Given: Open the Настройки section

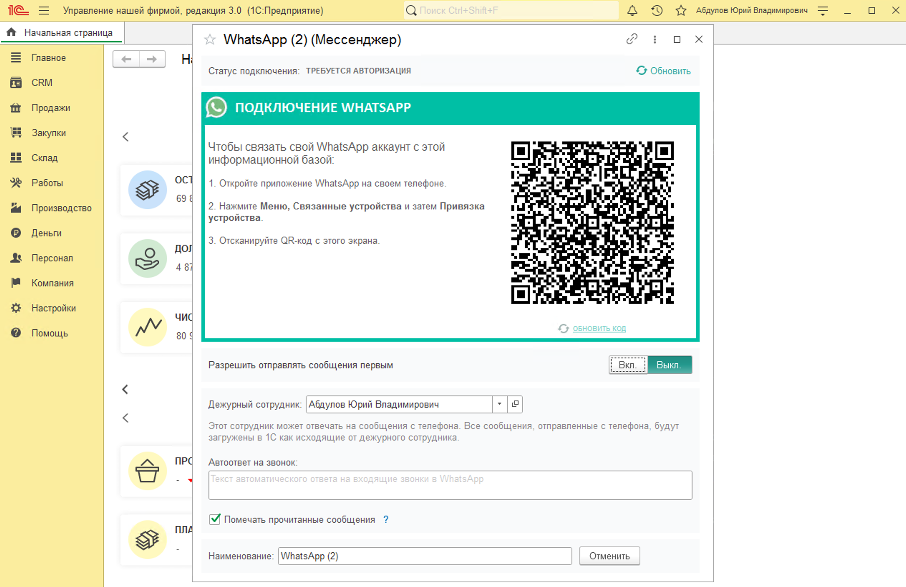Looking at the screenshot, I should click(x=53, y=308).
